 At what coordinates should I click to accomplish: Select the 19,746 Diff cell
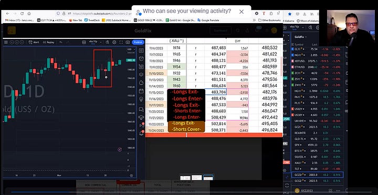(237, 118)
